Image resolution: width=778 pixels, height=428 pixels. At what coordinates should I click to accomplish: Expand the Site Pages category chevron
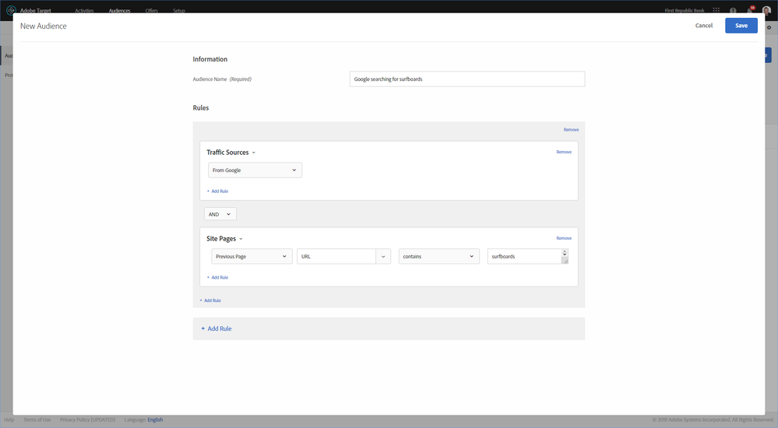click(241, 239)
